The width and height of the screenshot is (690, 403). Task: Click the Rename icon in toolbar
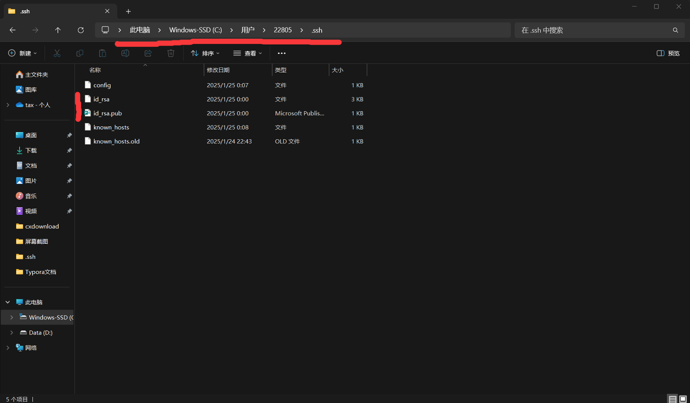(x=125, y=53)
